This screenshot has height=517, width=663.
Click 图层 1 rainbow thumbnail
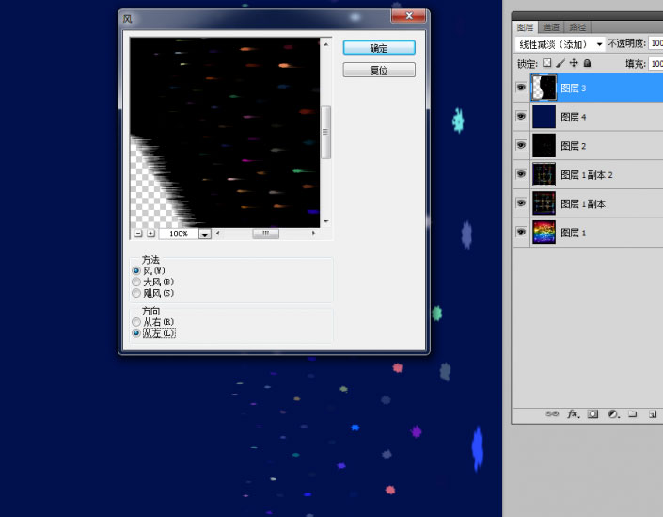[x=544, y=233]
